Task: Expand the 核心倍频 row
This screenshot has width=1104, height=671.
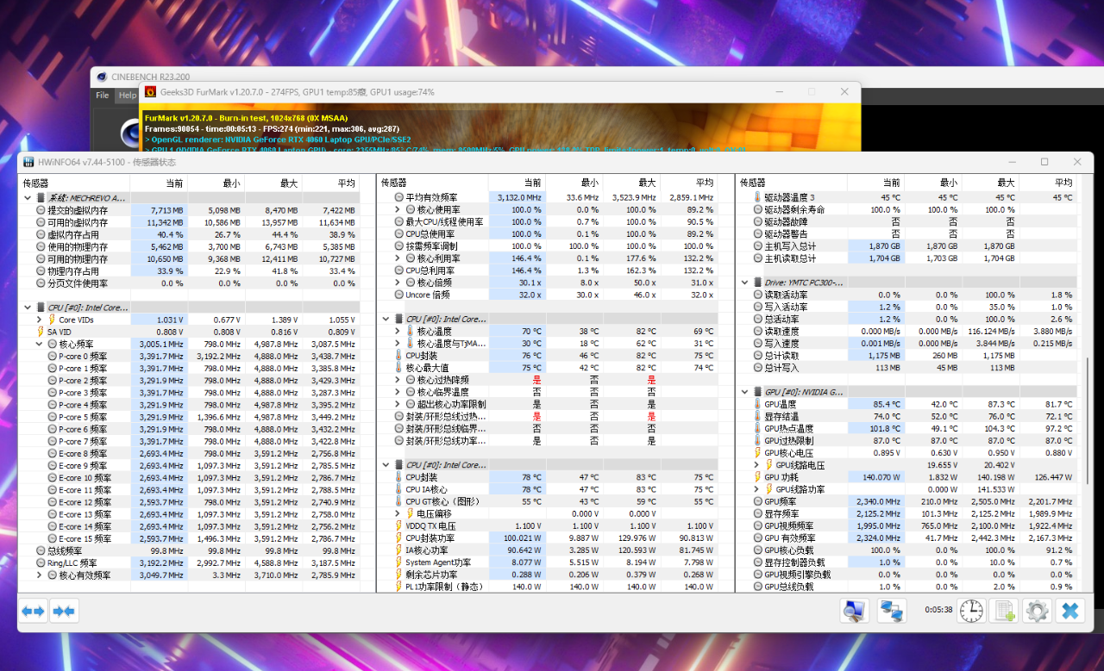Action: pyautogui.click(x=398, y=283)
